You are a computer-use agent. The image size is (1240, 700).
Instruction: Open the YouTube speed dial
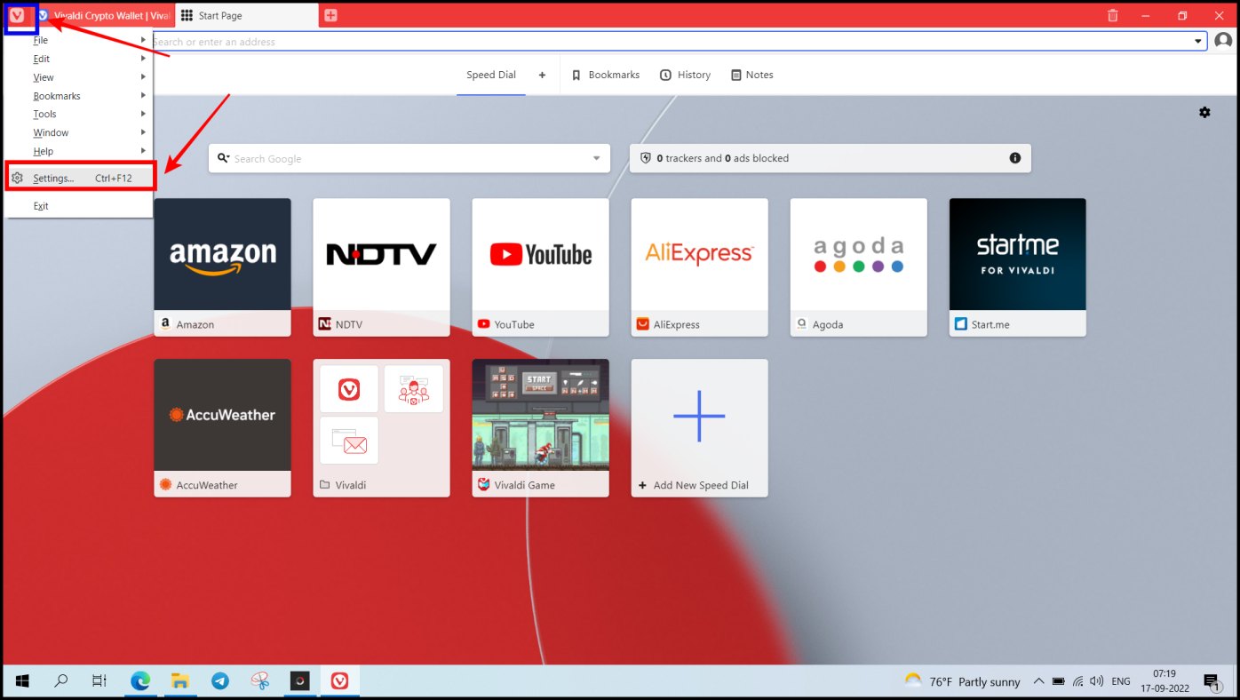(x=540, y=266)
